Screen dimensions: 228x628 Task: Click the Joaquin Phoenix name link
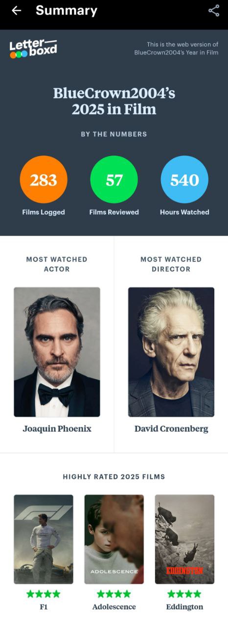click(x=57, y=429)
